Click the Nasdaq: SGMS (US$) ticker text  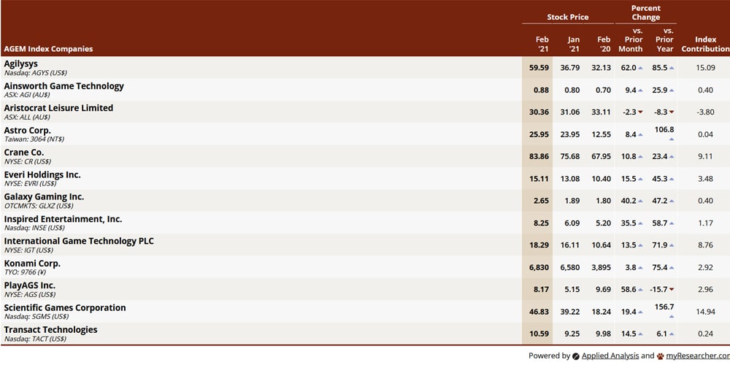pos(36,317)
